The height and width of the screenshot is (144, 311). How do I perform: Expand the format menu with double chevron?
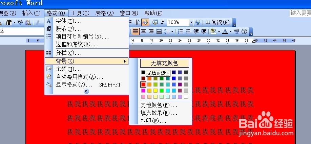pyautogui.click(x=86, y=91)
